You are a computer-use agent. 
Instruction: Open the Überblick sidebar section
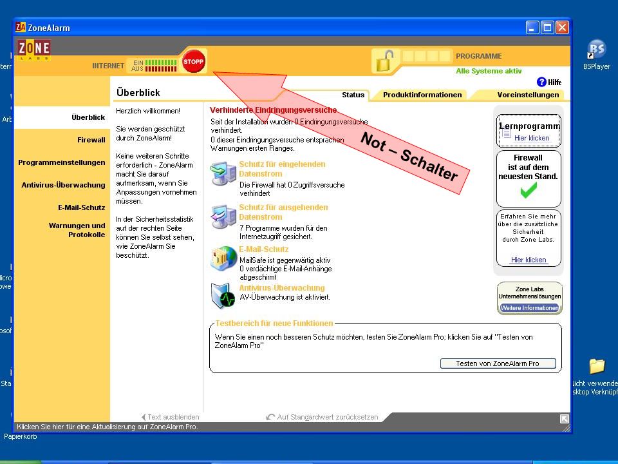[x=62, y=117]
